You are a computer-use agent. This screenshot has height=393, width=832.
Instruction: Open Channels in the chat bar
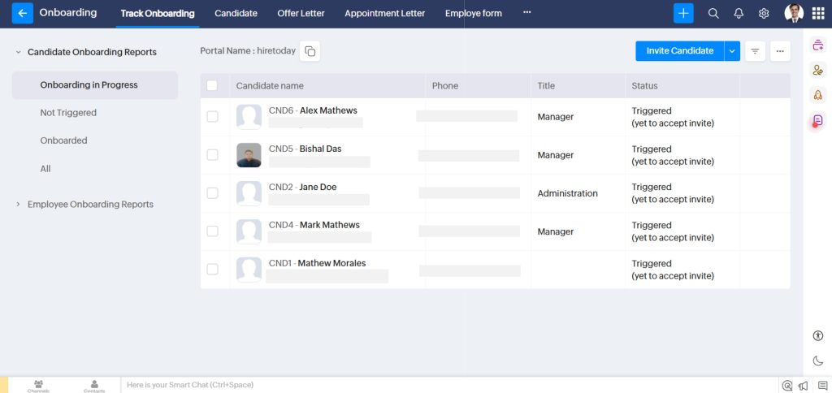39,386
